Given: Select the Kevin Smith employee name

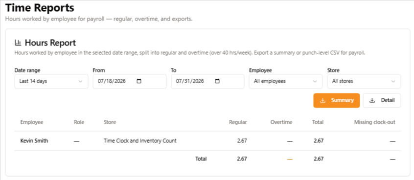Looking at the screenshot, I should pos(34,141).
